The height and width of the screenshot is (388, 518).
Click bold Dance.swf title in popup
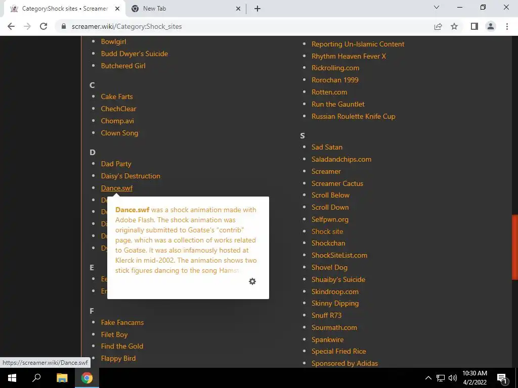132,210
